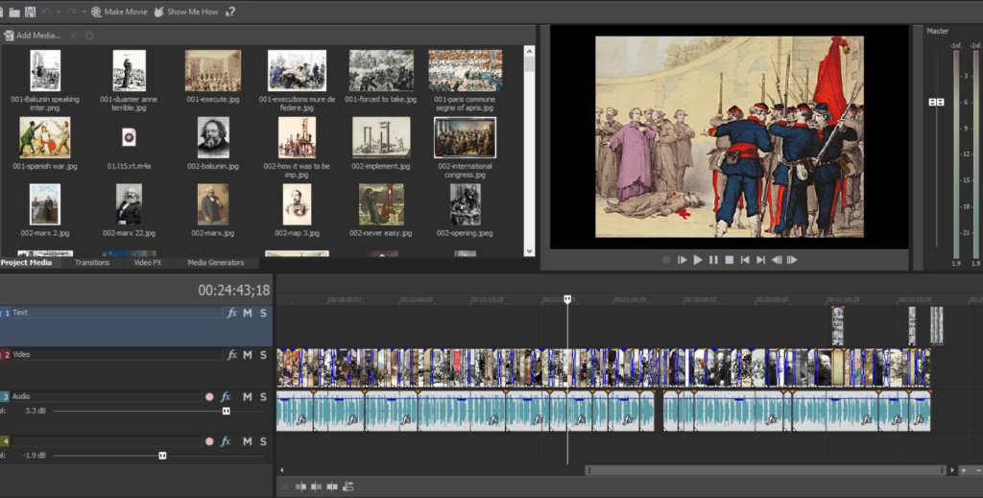The width and height of the screenshot is (983, 498).
Task: Click the track 4 volume slider handle
Action: pyautogui.click(x=162, y=456)
